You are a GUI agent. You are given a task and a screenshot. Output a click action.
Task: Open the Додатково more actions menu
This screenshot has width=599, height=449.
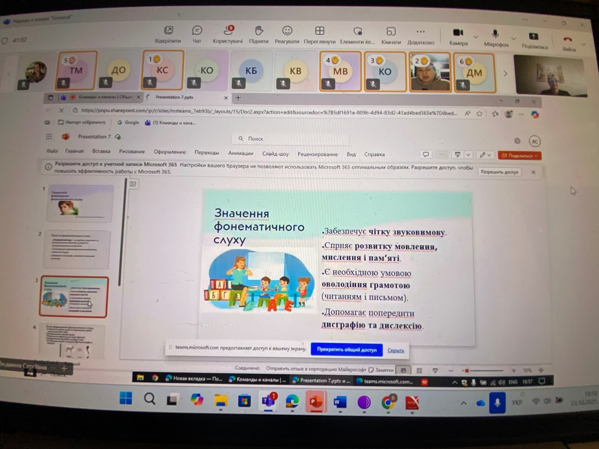point(421,36)
